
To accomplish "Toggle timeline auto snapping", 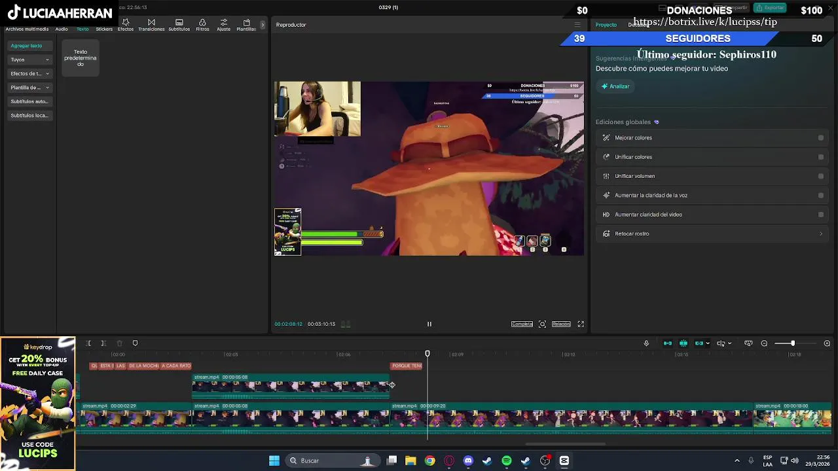I will click(683, 343).
